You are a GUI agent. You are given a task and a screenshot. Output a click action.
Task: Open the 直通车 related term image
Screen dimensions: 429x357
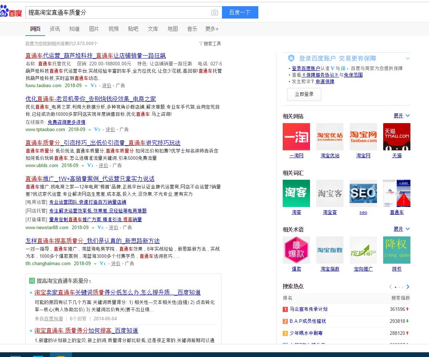pos(397,193)
